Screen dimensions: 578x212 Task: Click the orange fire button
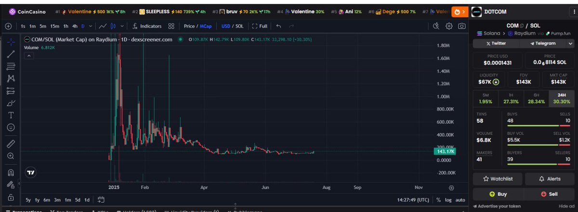[x=460, y=12]
